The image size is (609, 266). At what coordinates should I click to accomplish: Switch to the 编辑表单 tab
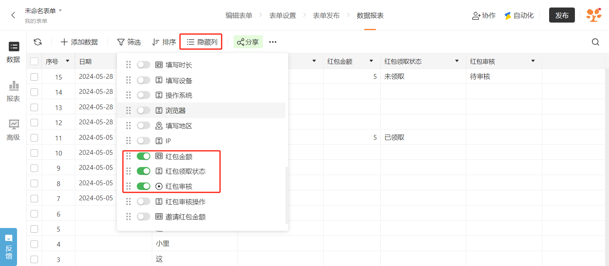(239, 15)
